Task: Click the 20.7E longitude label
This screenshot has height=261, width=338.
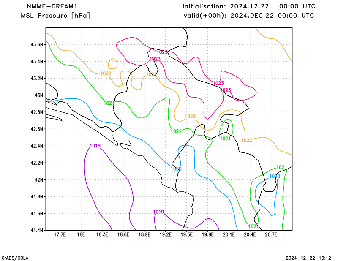Action: point(271,234)
